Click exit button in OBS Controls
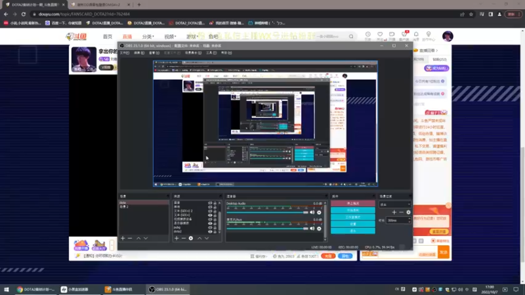Screen dimensions: 525x295 [x=353, y=231]
